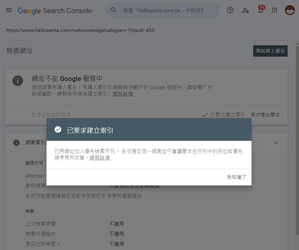Click info icon beside 網頁索引

click(x=16, y=143)
